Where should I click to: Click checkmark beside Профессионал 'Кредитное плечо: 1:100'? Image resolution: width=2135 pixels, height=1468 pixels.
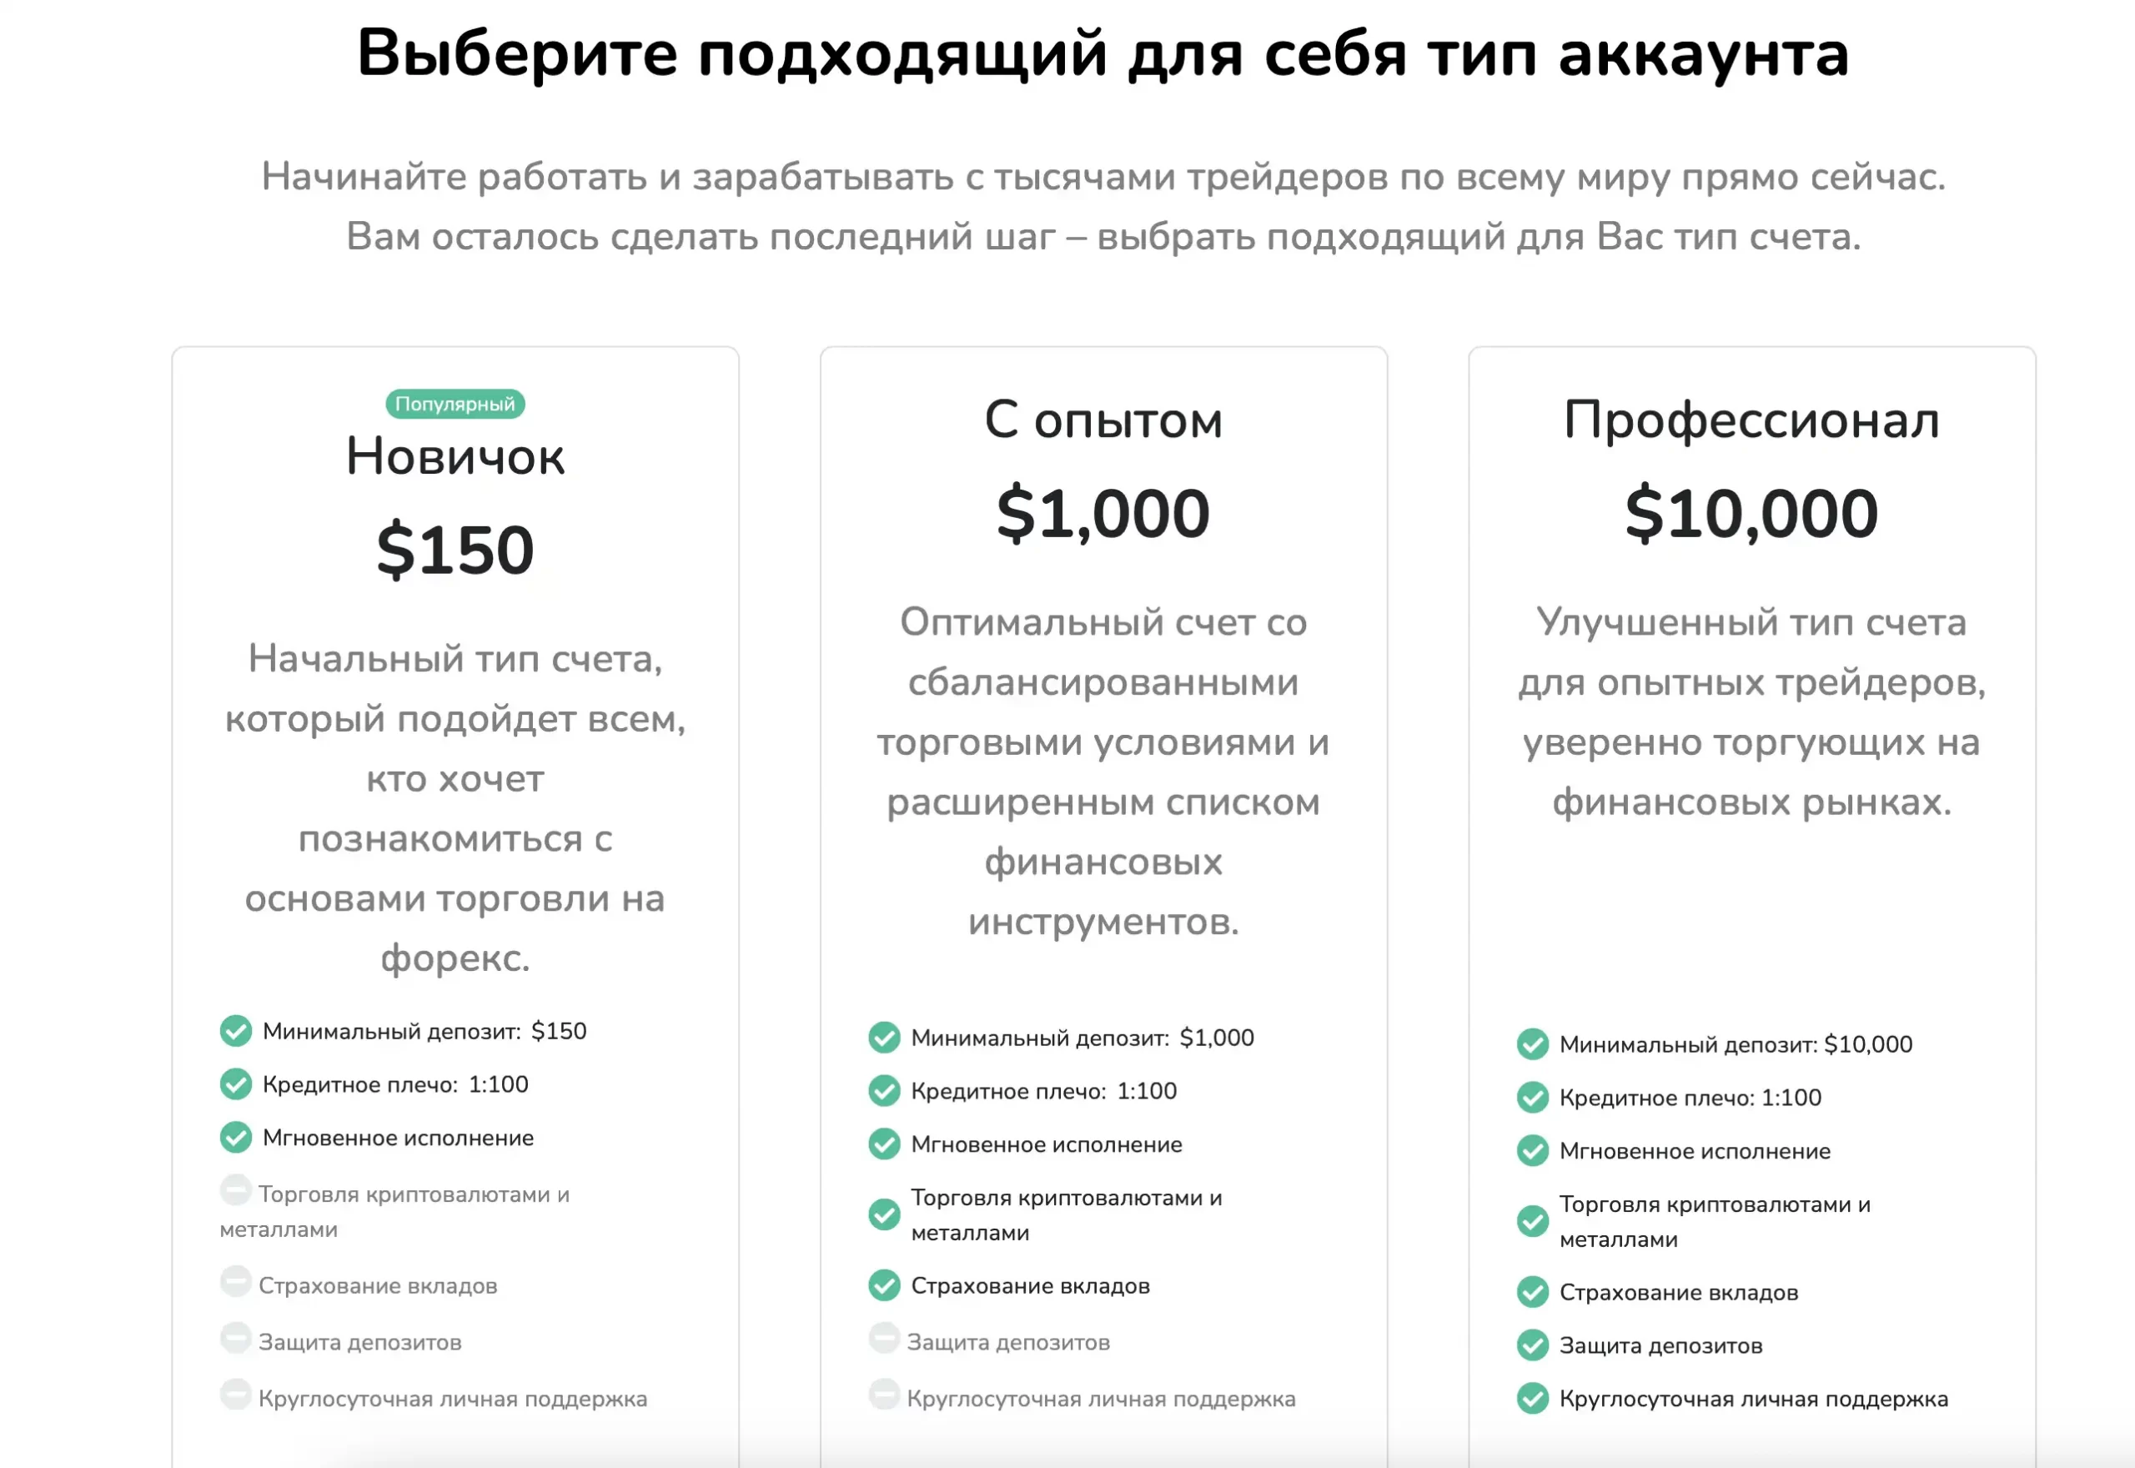click(x=1532, y=1098)
